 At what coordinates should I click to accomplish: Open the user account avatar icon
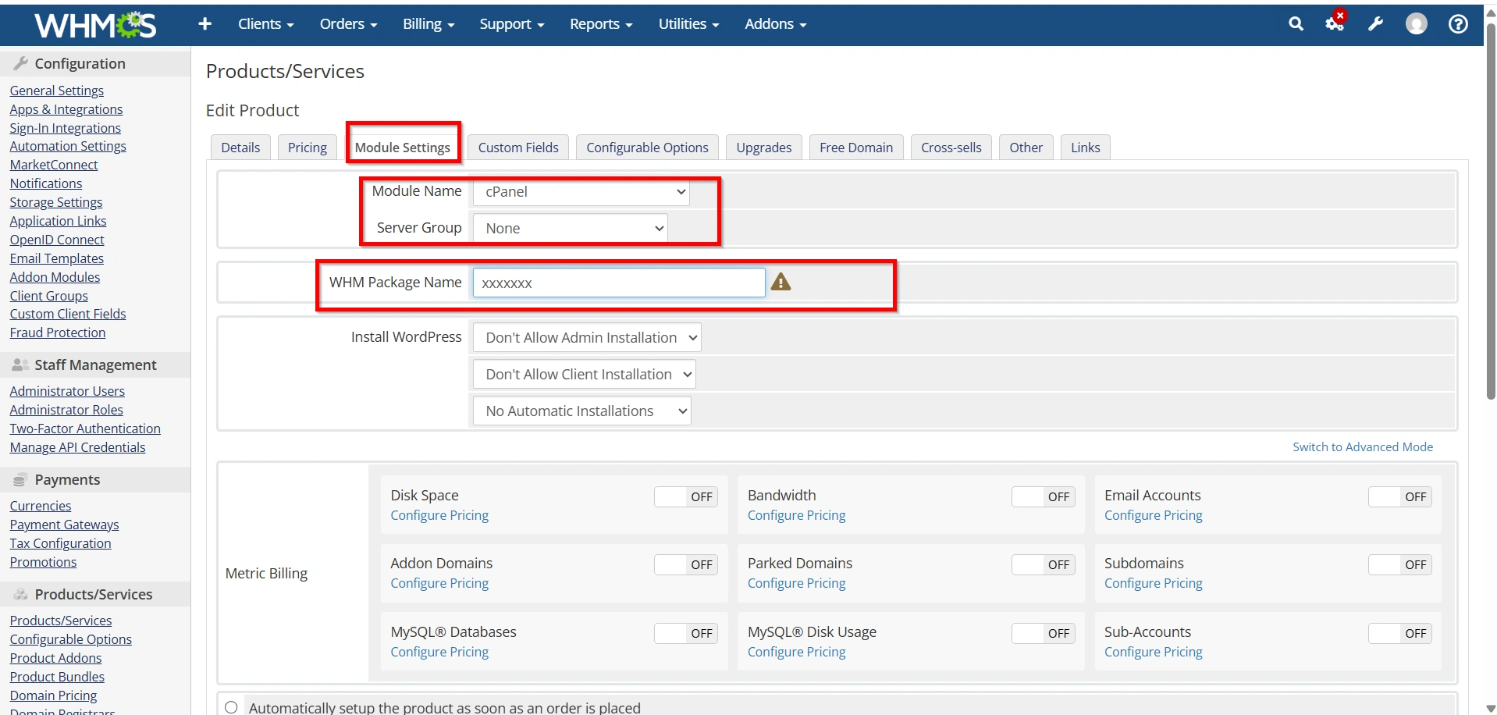coord(1417,24)
